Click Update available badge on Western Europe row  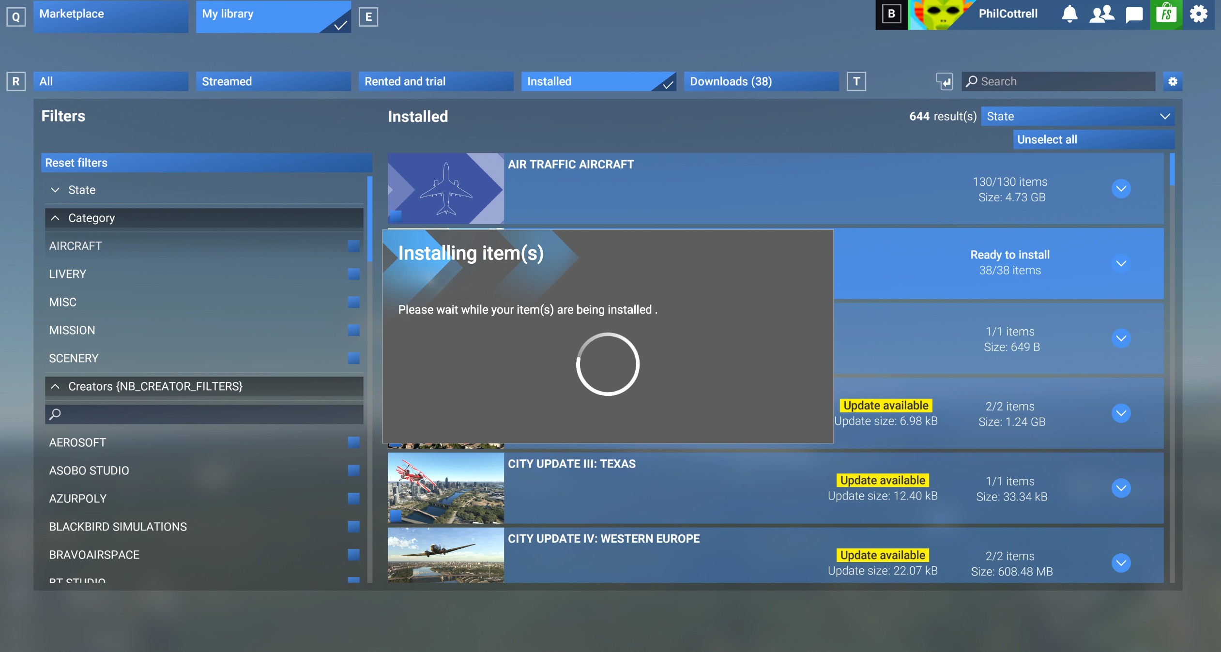[883, 555]
